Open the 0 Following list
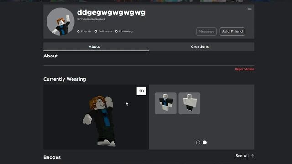The width and height of the screenshot is (292, 164). (x=124, y=31)
